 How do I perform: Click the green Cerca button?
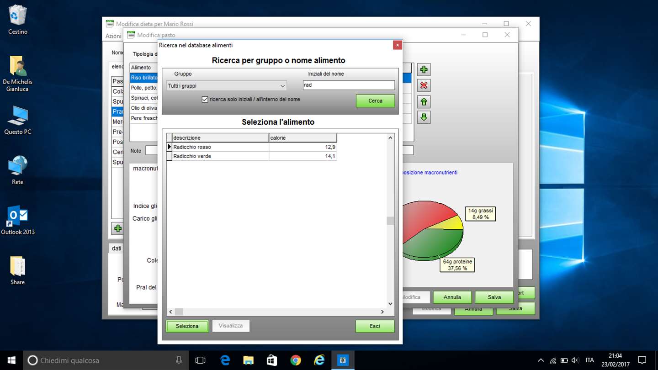point(375,101)
